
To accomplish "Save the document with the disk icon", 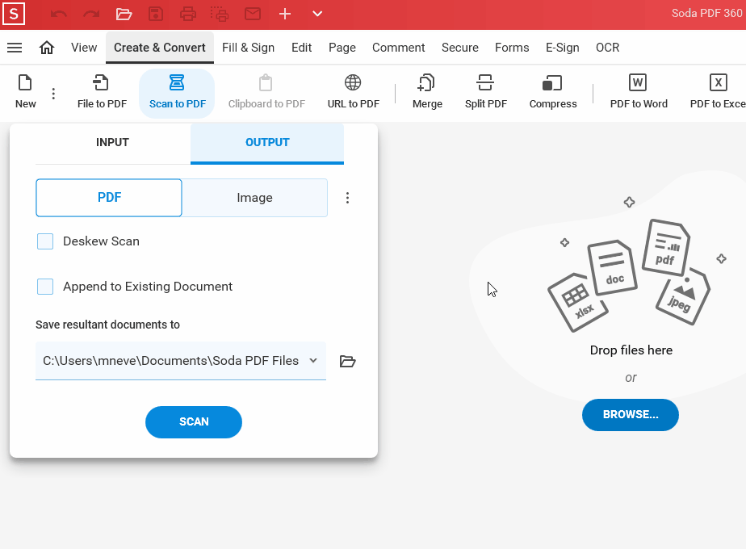I will 156,14.
